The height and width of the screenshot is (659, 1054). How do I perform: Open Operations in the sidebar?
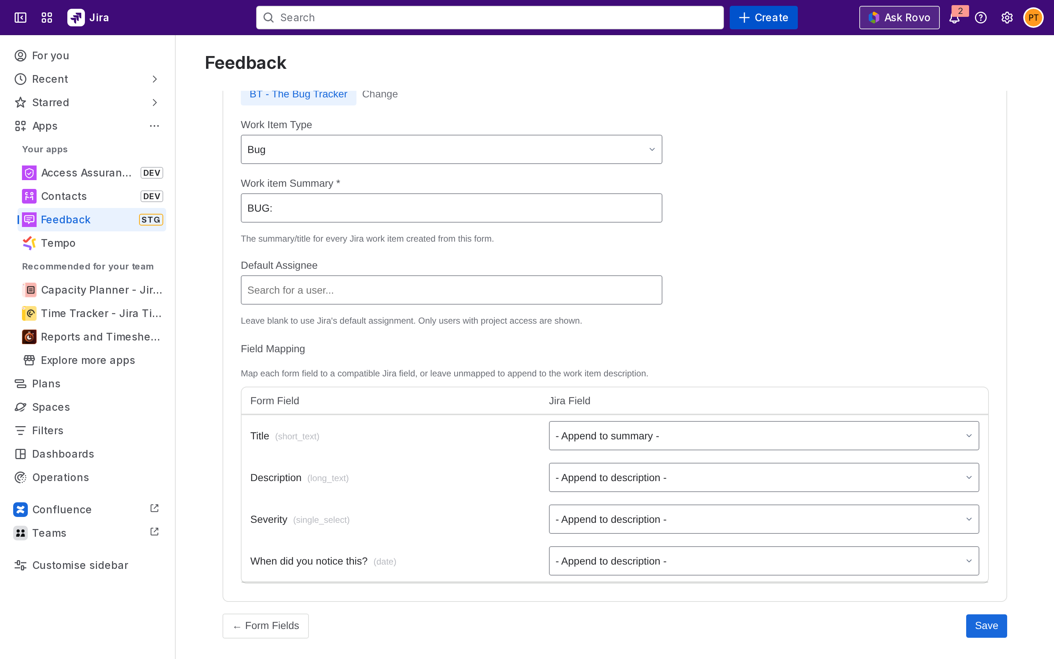tap(88, 478)
